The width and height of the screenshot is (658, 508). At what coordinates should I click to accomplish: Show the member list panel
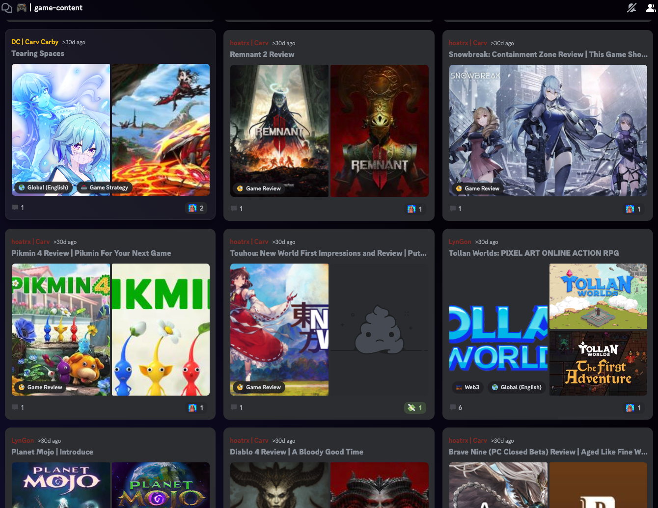click(650, 7)
